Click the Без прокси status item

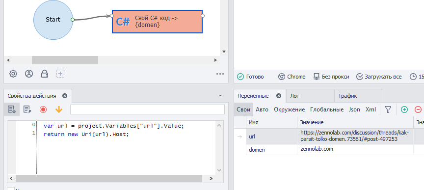(331, 77)
